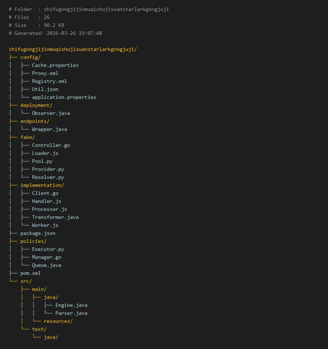Click the fake/ folder name

(x=27, y=137)
